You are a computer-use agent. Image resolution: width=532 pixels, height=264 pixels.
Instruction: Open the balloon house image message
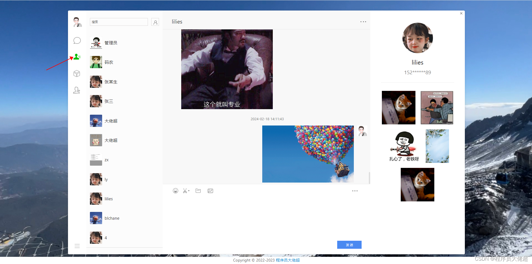[308, 154]
